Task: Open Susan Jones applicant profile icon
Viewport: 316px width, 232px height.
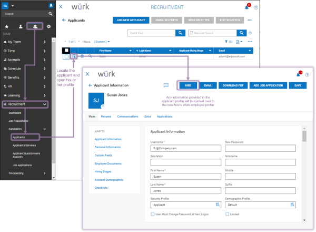Action: pyautogui.click(x=74, y=56)
